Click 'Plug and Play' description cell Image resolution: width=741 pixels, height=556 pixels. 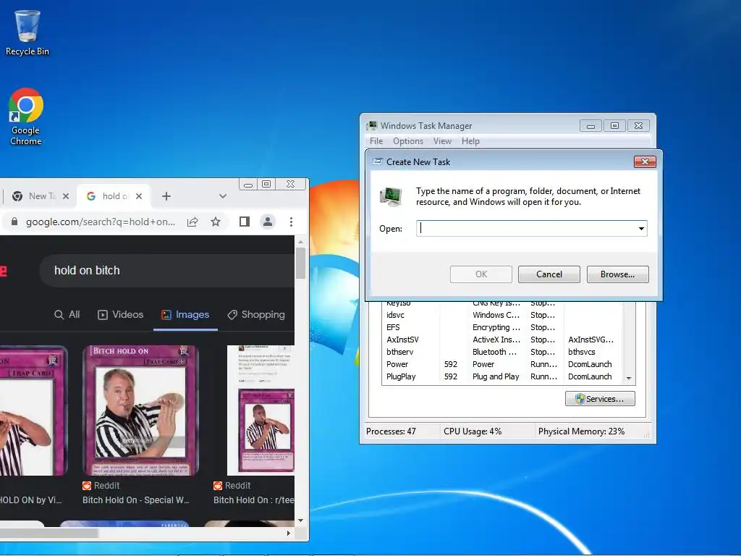click(x=496, y=376)
